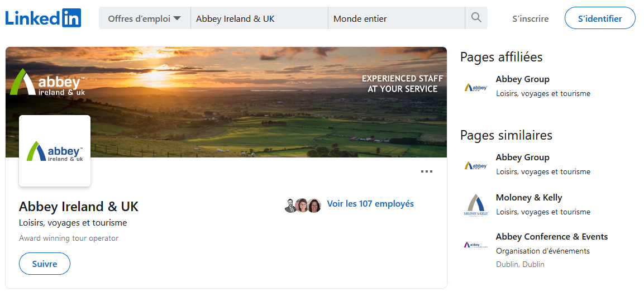Click the Abbey Ireland & UK heading

pos(78,206)
